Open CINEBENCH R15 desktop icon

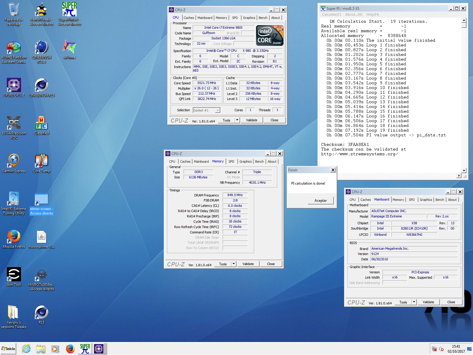[41, 87]
